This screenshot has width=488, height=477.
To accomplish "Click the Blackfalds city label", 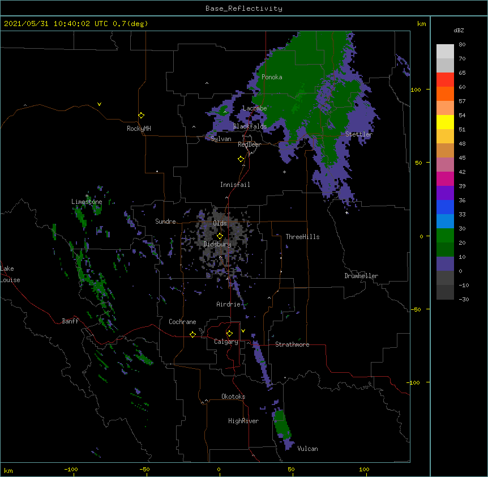I will click(x=250, y=126).
